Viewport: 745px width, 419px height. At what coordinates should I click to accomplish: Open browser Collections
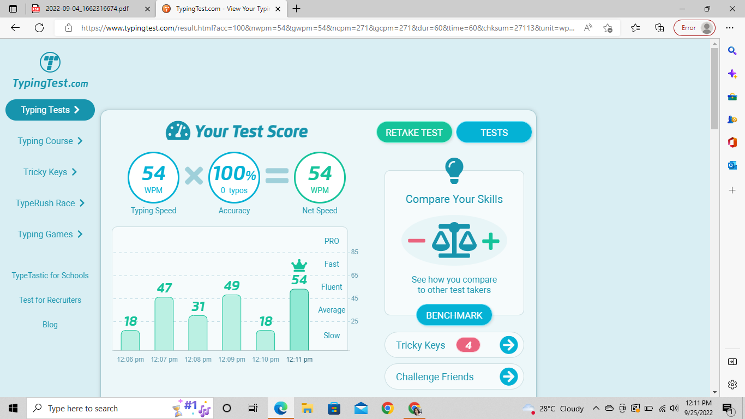pos(659,28)
